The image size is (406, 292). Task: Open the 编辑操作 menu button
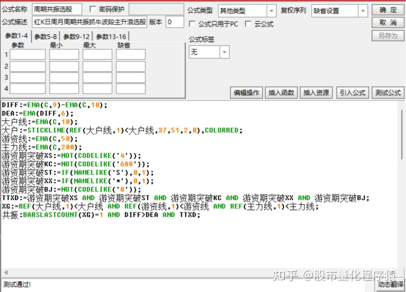pos(246,93)
